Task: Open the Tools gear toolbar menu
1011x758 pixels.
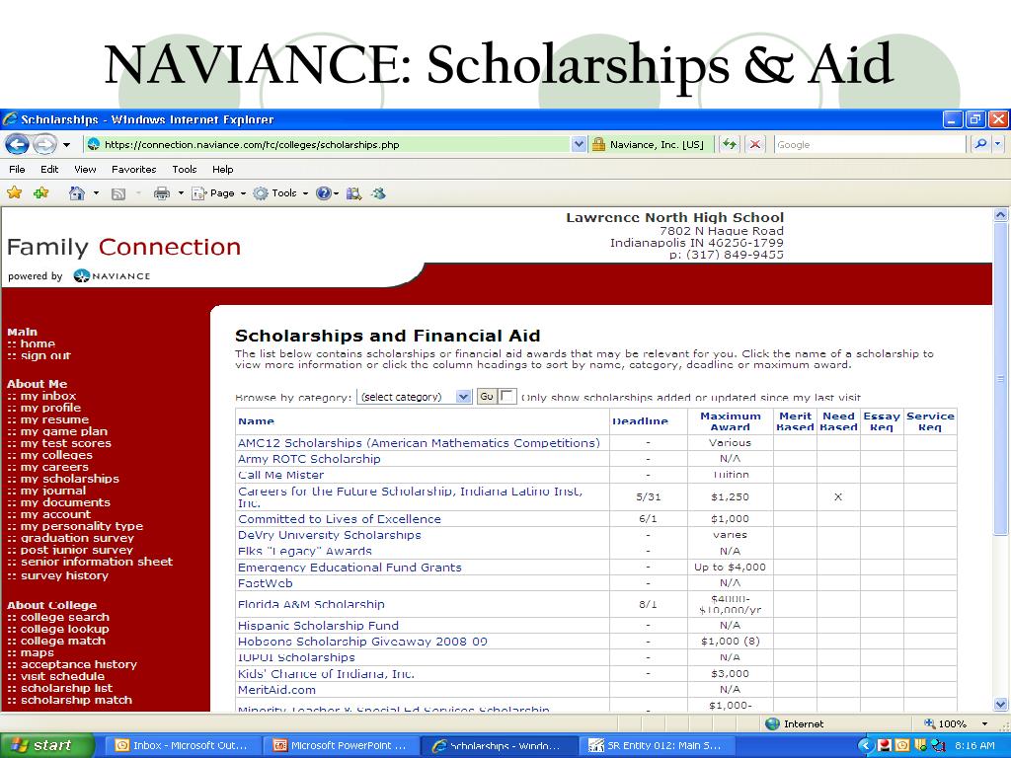Action: [x=280, y=192]
